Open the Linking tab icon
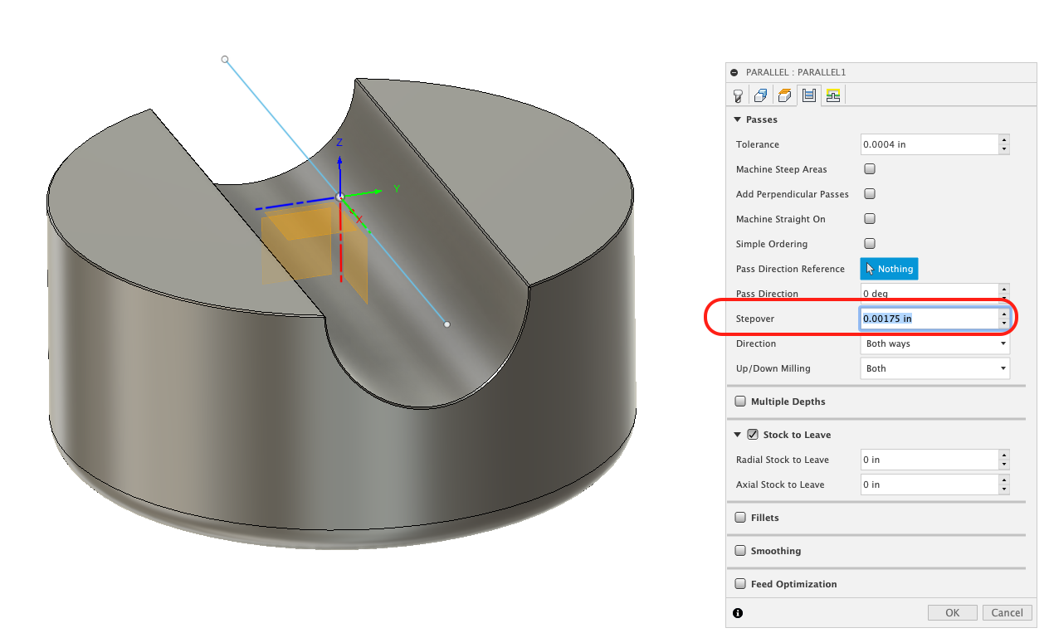The height and width of the screenshot is (633, 1049). pos(833,95)
